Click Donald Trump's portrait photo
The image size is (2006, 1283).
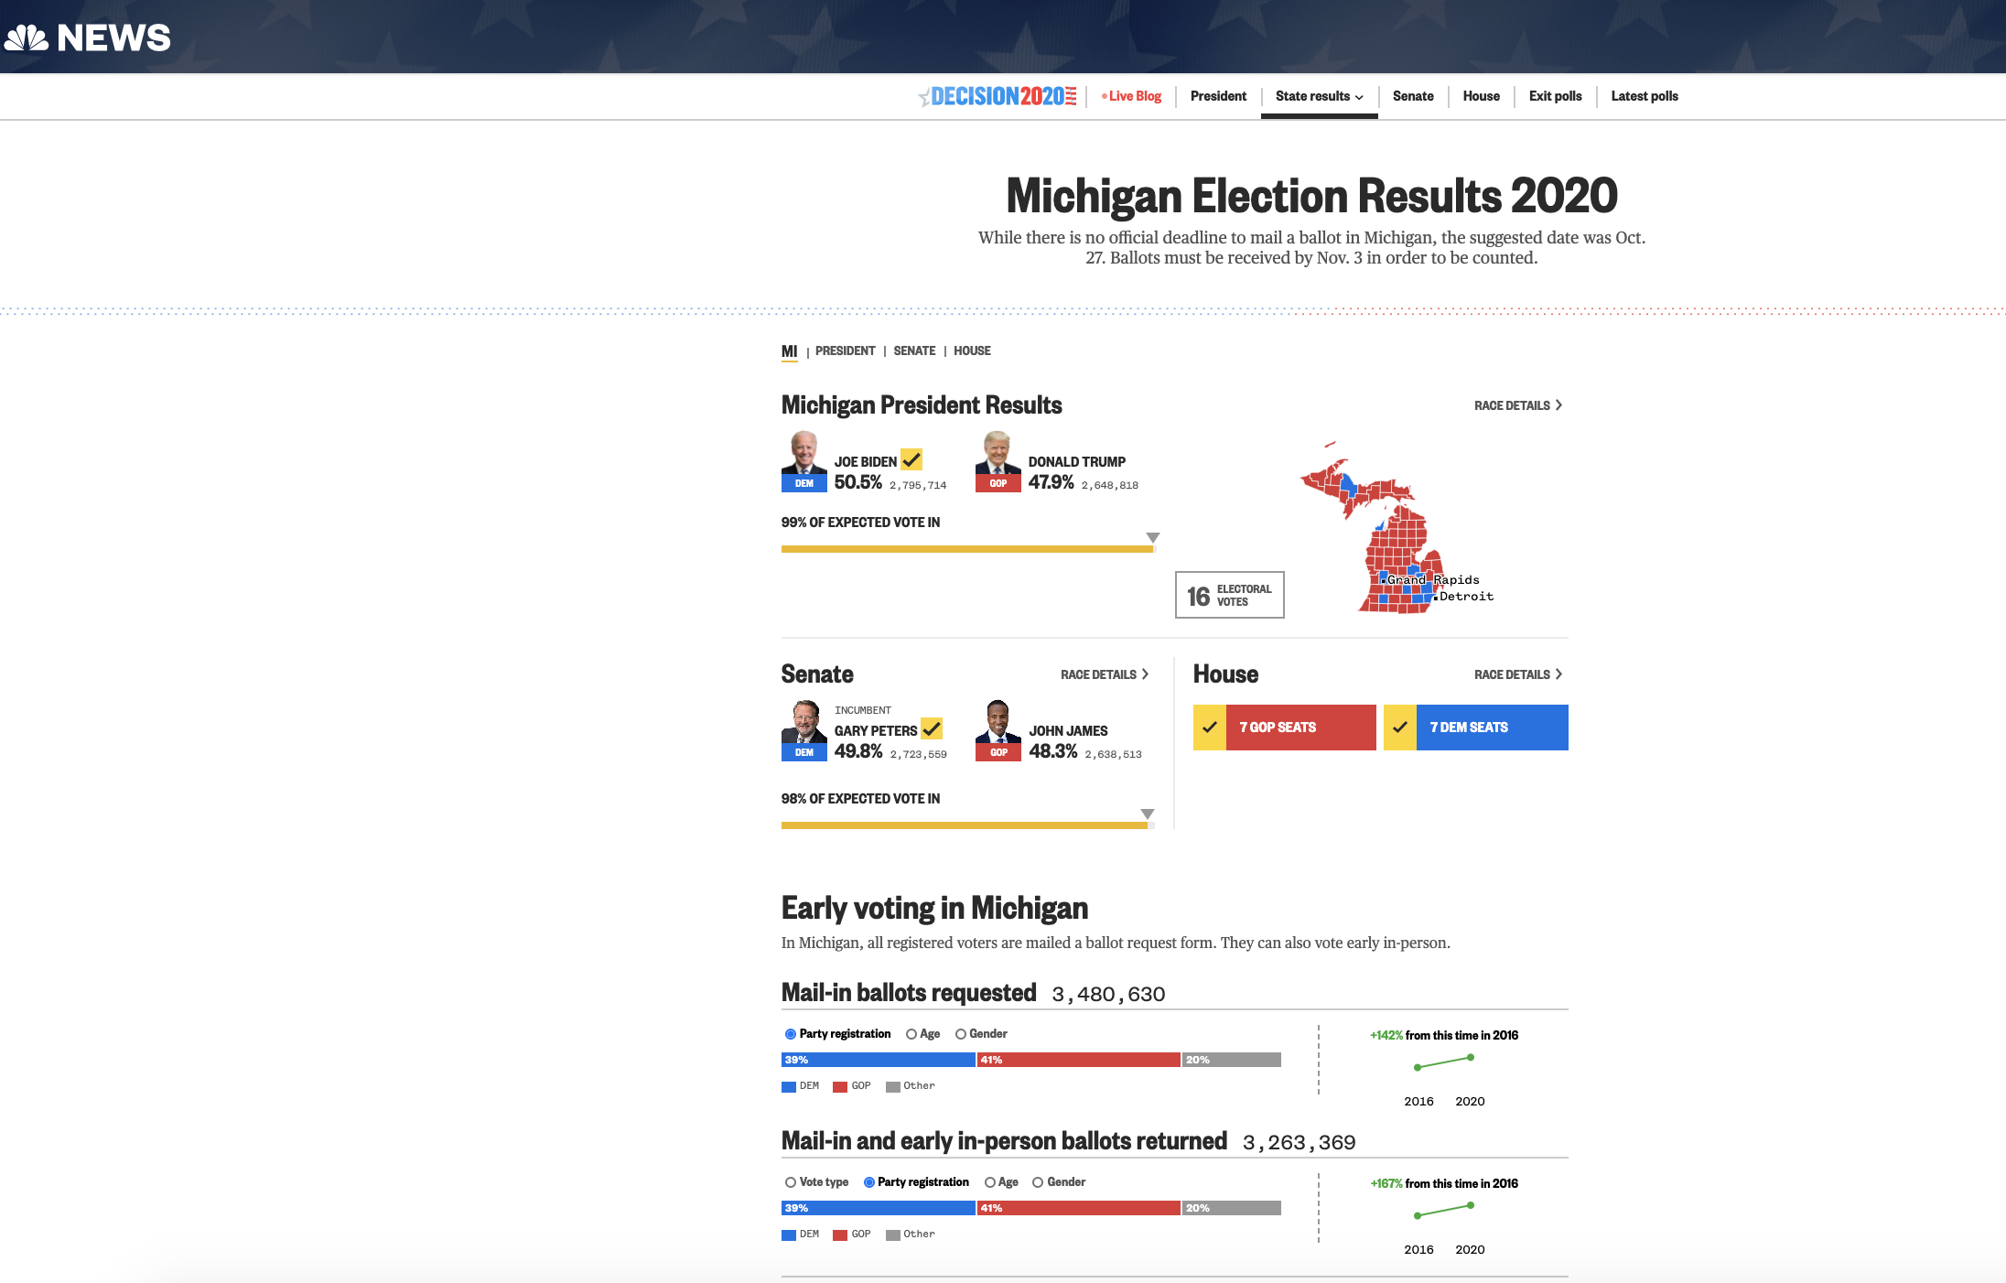[x=998, y=452]
